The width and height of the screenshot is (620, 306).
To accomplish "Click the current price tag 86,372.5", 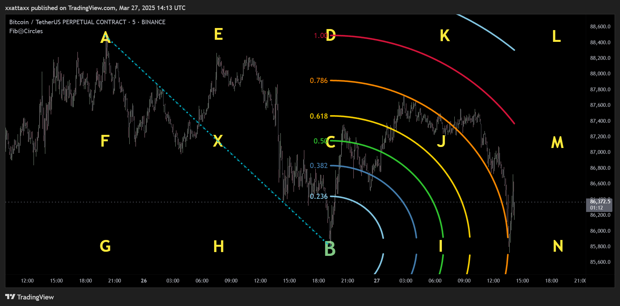I will 600,202.
